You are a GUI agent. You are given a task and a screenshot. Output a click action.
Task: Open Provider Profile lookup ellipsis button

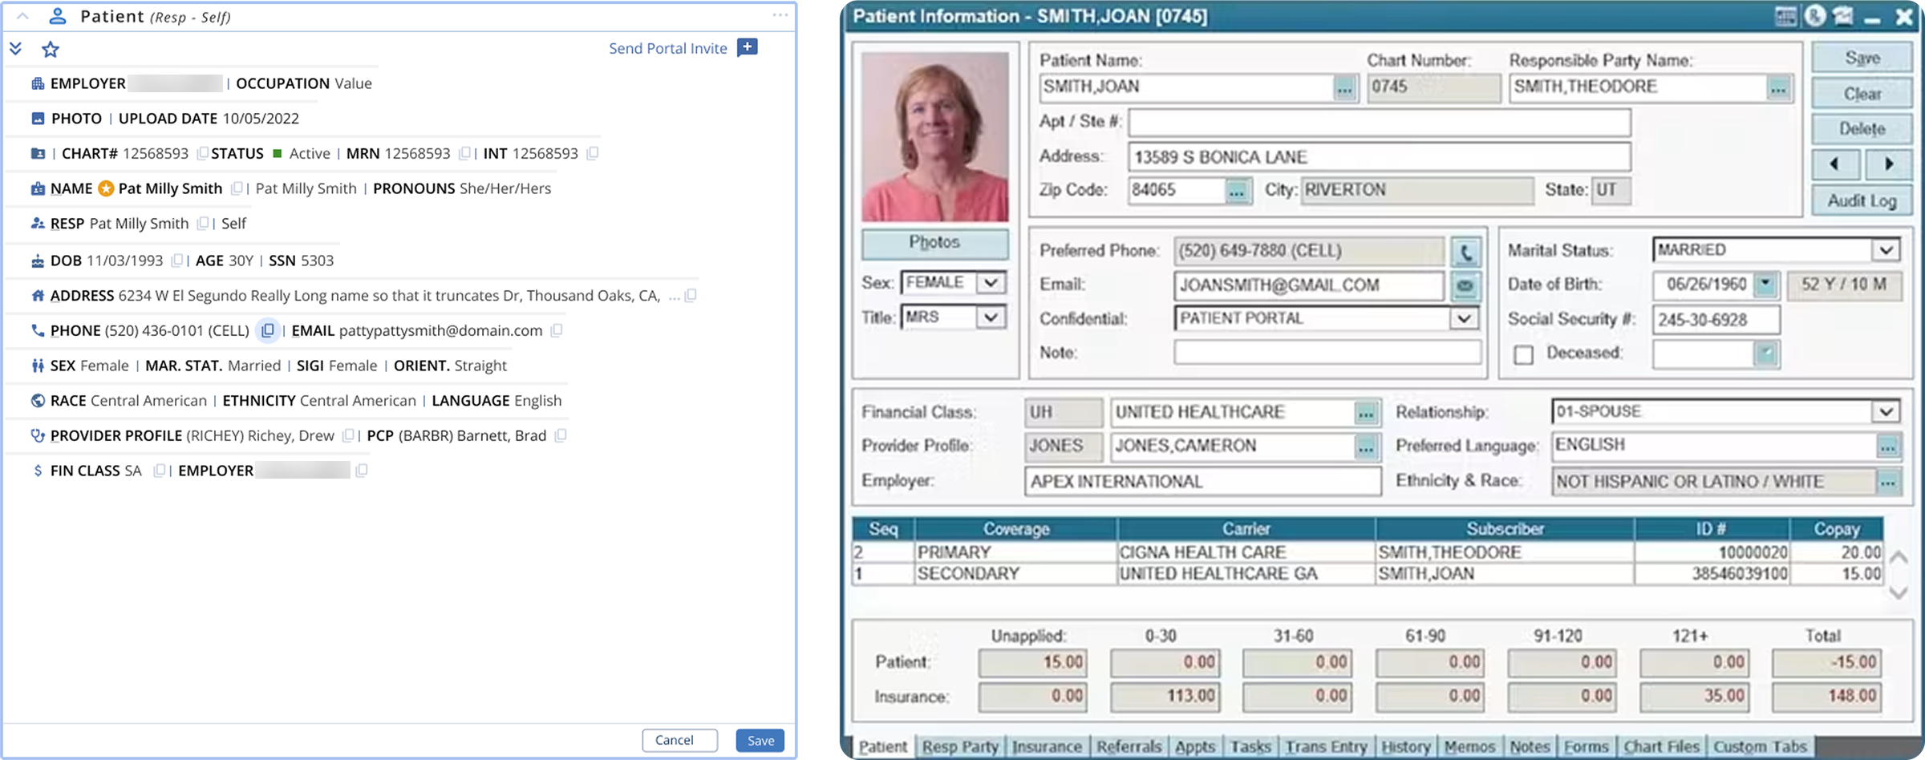pyautogui.click(x=1365, y=447)
